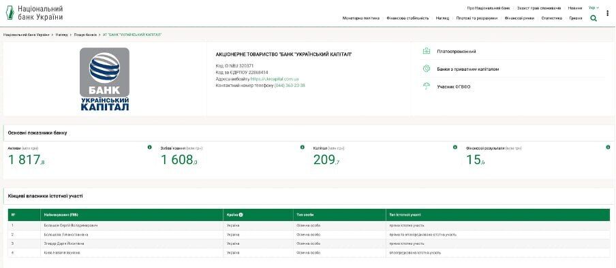
Task: Open the Фінансова стабільність menu
Action: point(407,18)
